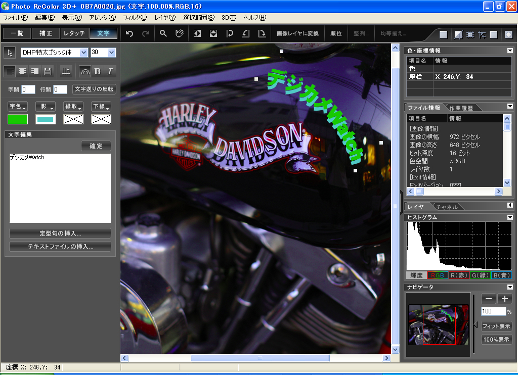Screen dimensions: 518x375
Task: Open the フィルタ menu
Action: coord(135,18)
